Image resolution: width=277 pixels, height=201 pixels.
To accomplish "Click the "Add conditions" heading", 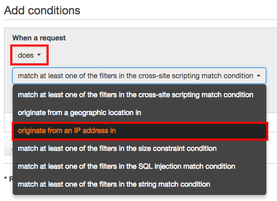I will point(42,10).
